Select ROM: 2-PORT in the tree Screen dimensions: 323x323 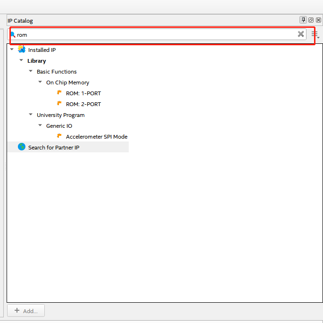(83, 104)
